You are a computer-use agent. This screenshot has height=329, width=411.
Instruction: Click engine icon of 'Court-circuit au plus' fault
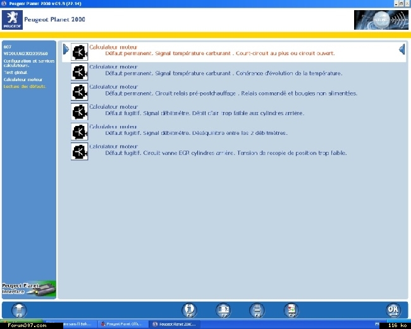pos(80,52)
